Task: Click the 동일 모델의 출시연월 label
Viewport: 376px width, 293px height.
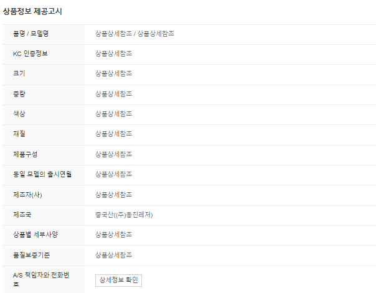Action: tap(42, 174)
